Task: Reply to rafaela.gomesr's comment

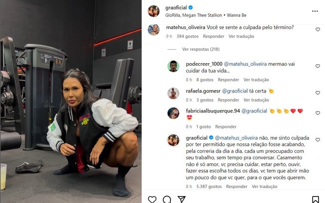Action: tap(228, 100)
